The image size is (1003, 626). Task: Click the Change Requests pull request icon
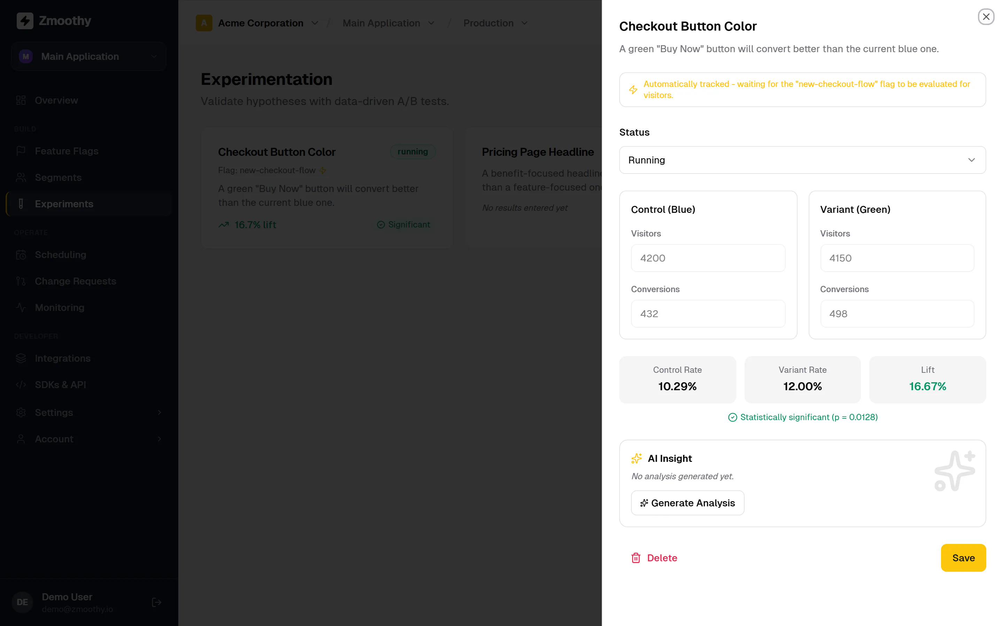tap(21, 281)
